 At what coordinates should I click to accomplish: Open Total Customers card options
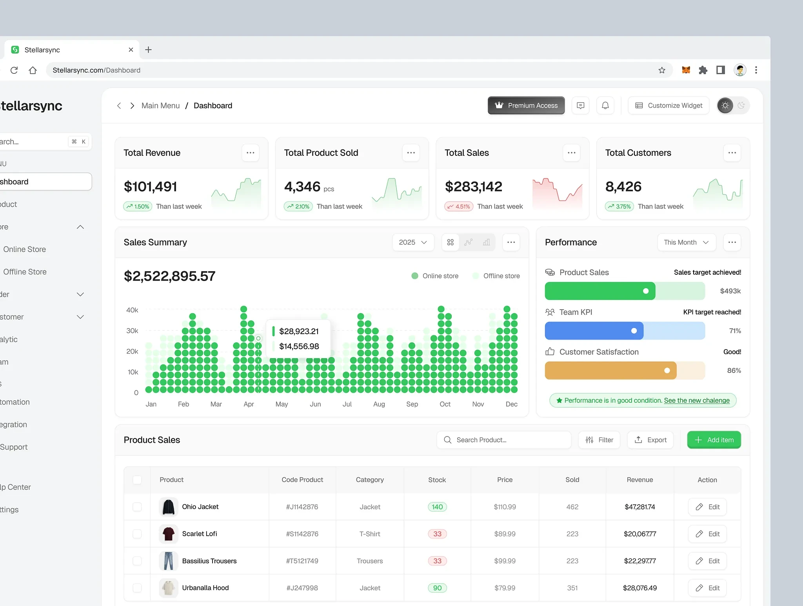click(732, 153)
